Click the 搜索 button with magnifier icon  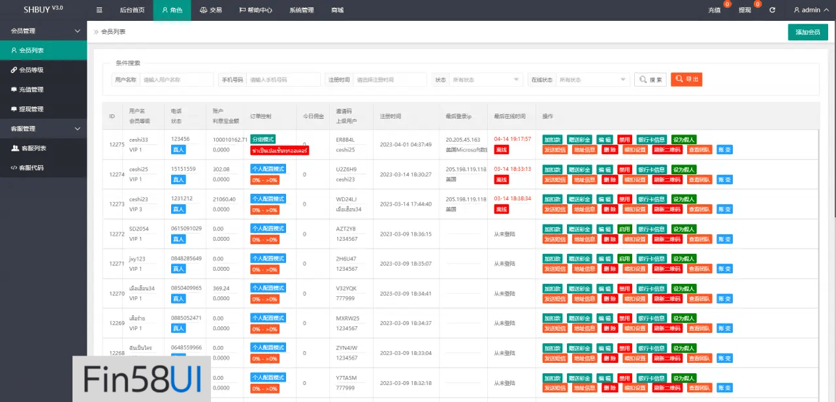coord(651,80)
